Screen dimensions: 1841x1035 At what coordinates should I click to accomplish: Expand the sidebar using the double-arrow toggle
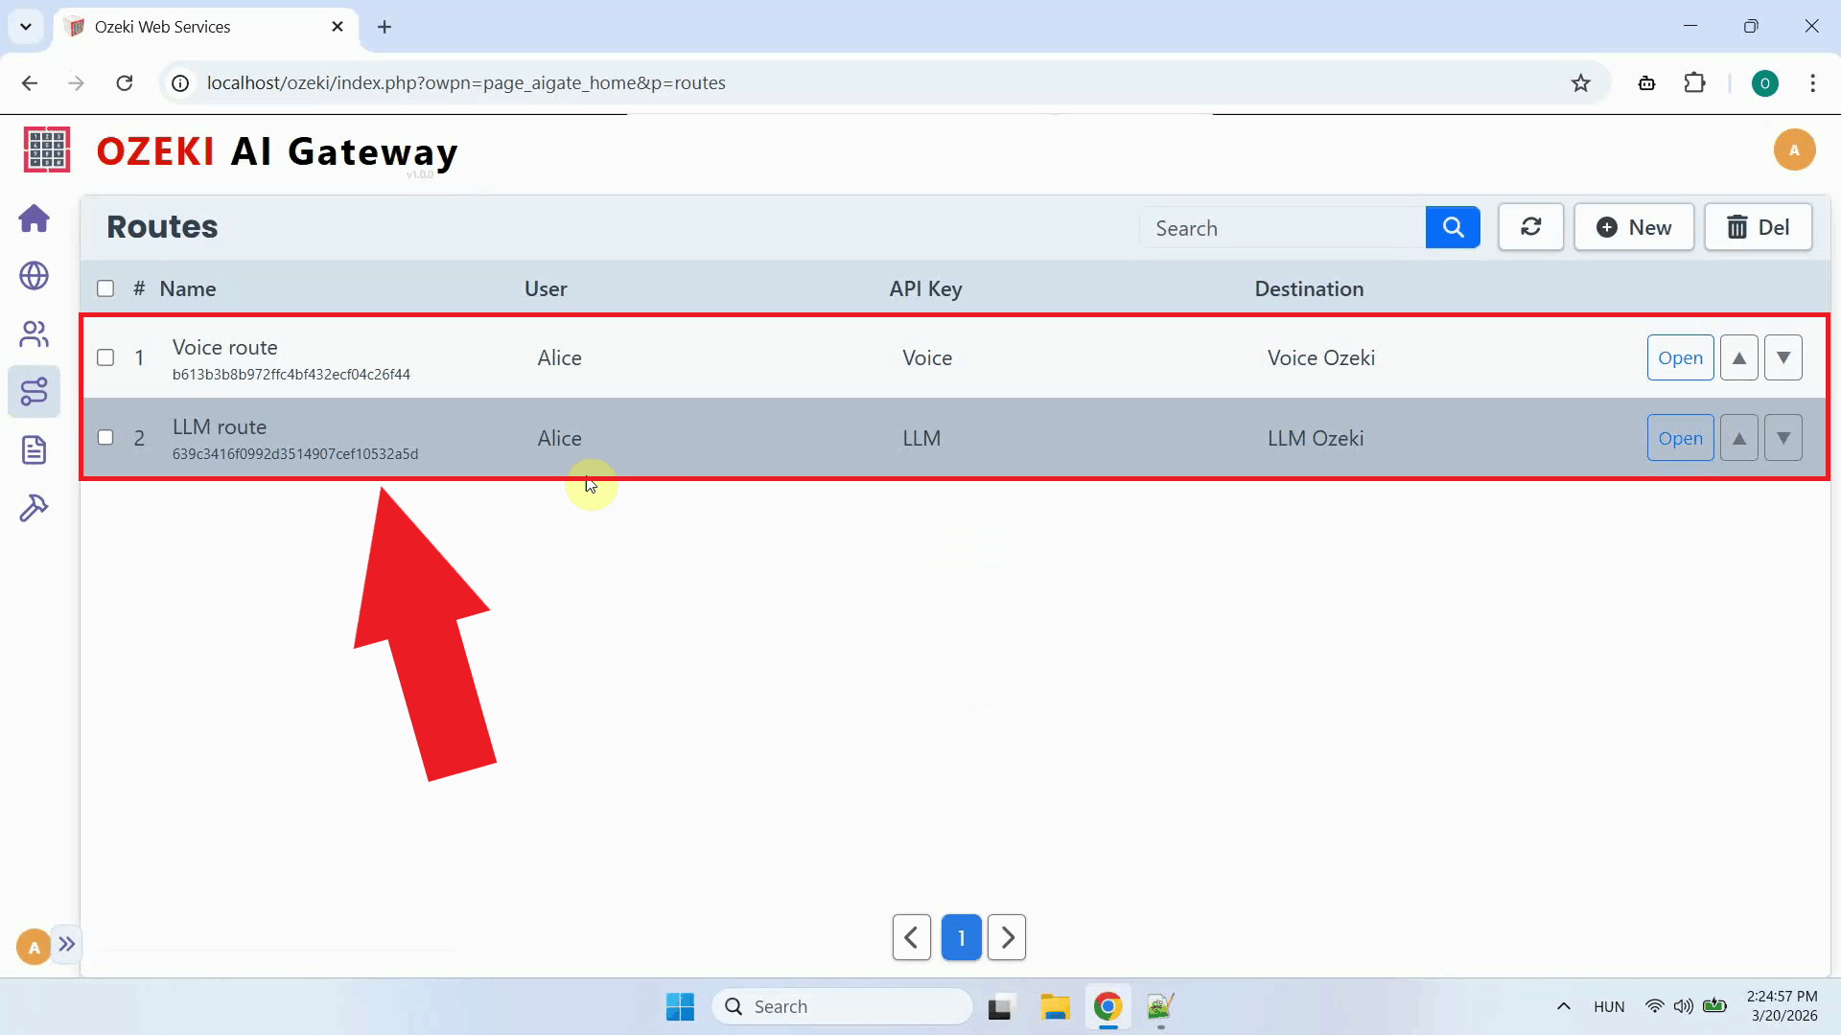point(67,944)
